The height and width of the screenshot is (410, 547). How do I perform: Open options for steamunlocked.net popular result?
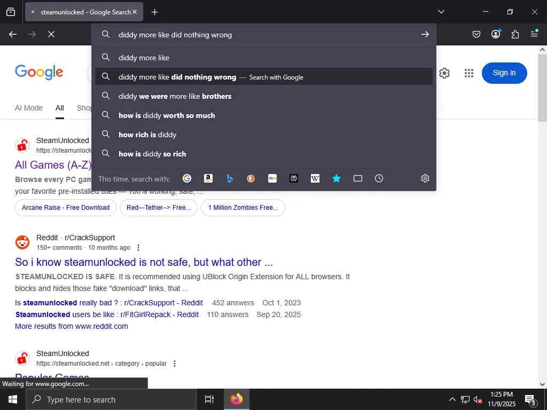coord(175,363)
